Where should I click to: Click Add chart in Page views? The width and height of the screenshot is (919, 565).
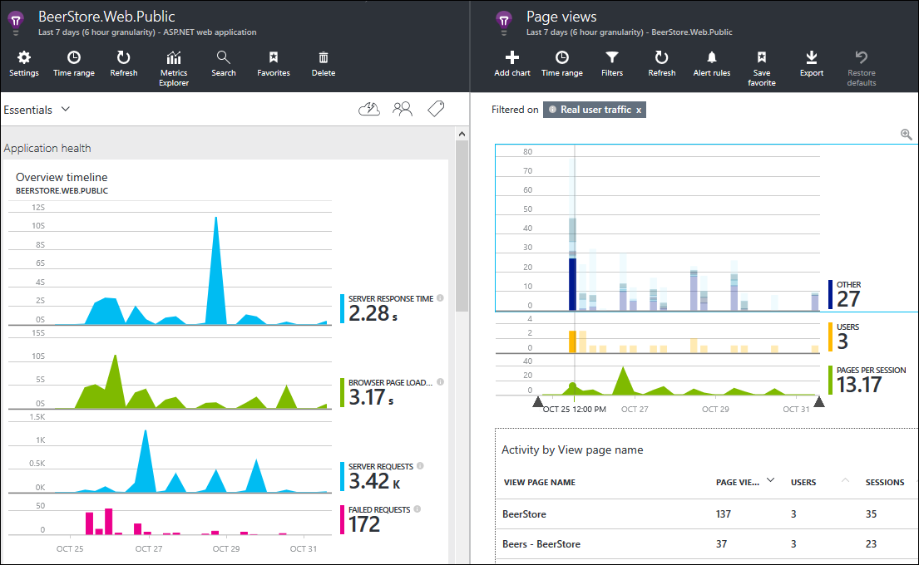point(512,64)
